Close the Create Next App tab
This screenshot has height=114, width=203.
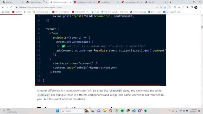tap(47, 2)
